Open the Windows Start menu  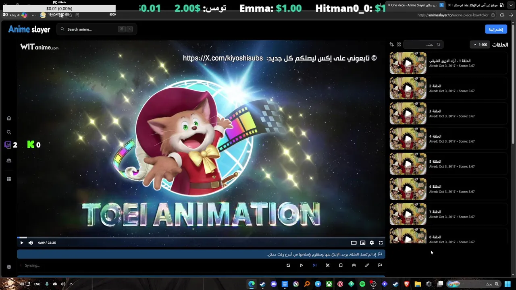508,284
